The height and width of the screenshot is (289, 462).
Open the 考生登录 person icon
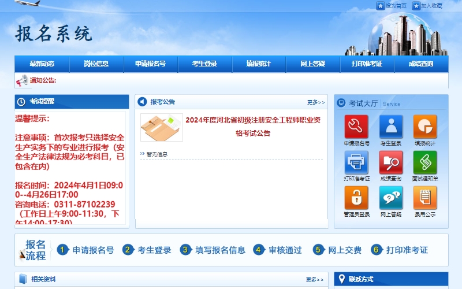tap(391, 127)
